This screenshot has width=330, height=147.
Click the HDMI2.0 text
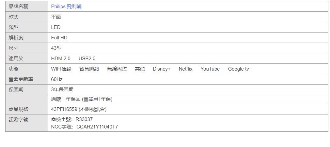pos(61,59)
